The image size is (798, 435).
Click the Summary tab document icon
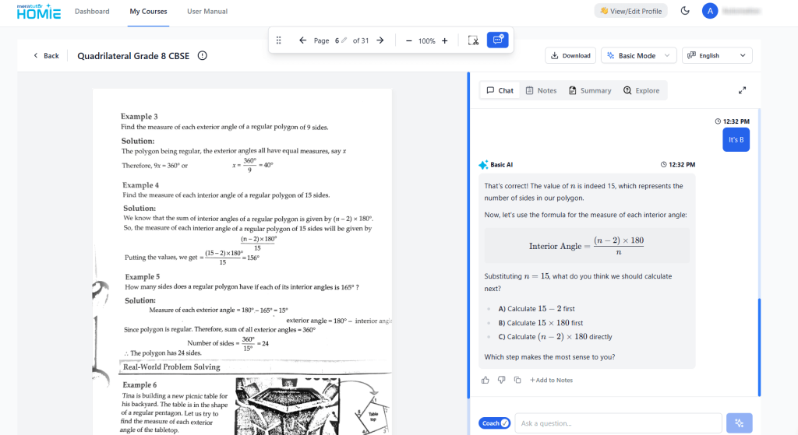click(573, 90)
